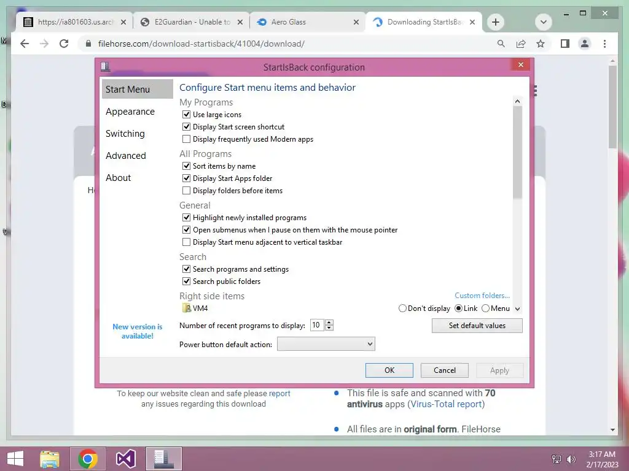Screen dimensions: 629x471
Task: Toggle Highlight newly installed programs
Action: point(186,218)
